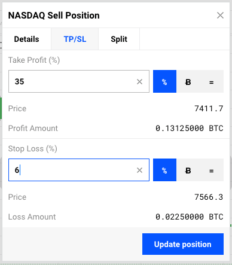The image size is (232, 265).
Task: Switch Take Profit to BTC amount mode
Action: (x=188, y=81)
